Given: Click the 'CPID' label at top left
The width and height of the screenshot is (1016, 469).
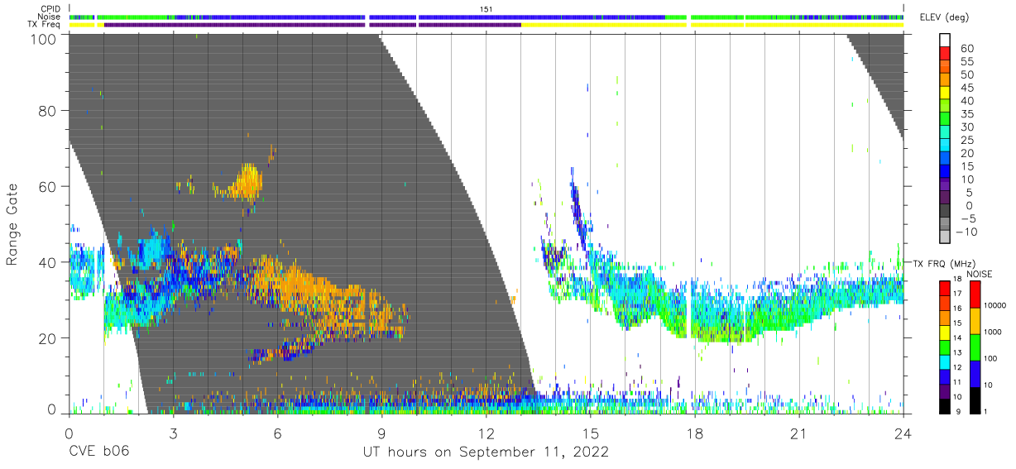Looking at the screenshot, I should 51,8.
